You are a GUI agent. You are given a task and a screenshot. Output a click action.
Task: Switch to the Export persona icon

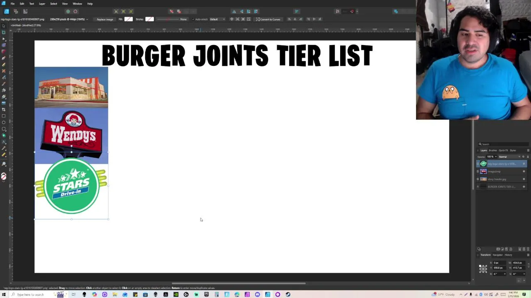[25, 11]
